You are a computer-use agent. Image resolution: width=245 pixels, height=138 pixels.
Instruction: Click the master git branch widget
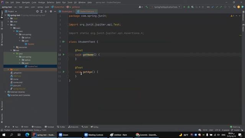tap(235, 130)
